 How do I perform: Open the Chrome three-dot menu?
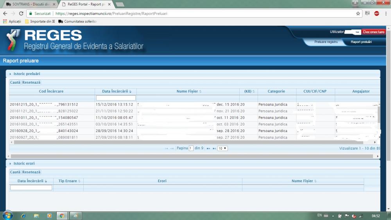click(385, 13)
